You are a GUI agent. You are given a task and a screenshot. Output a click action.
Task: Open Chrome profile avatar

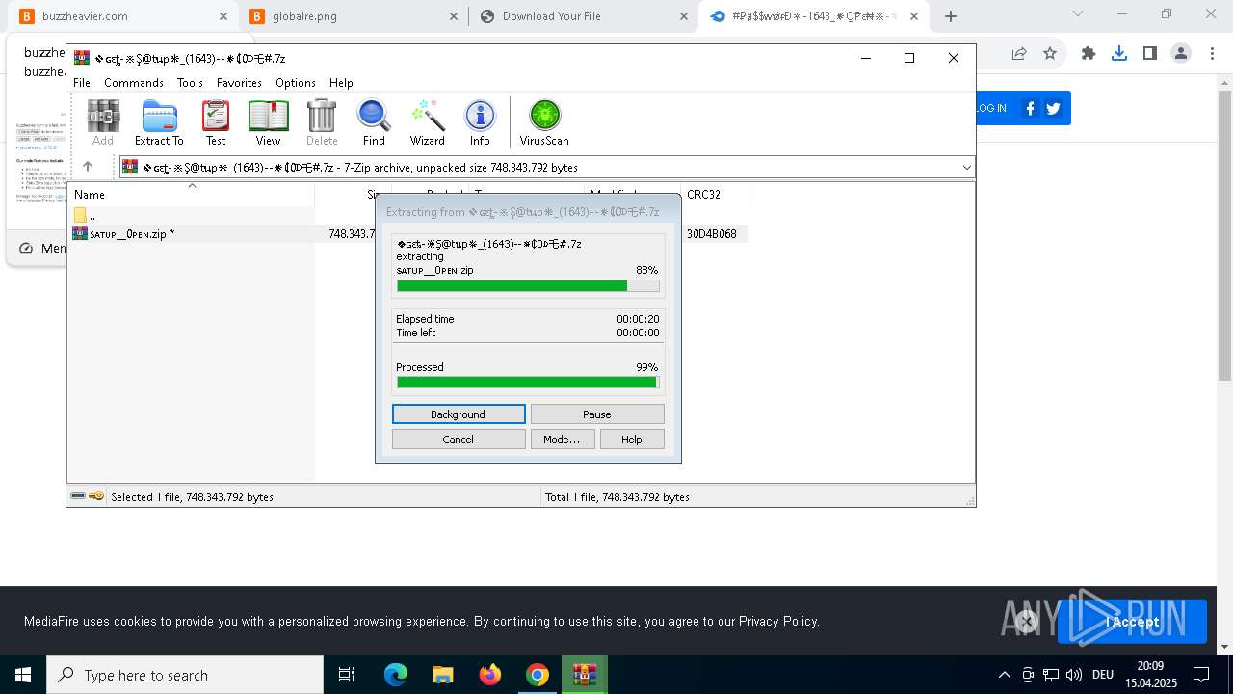[1181, 54]
